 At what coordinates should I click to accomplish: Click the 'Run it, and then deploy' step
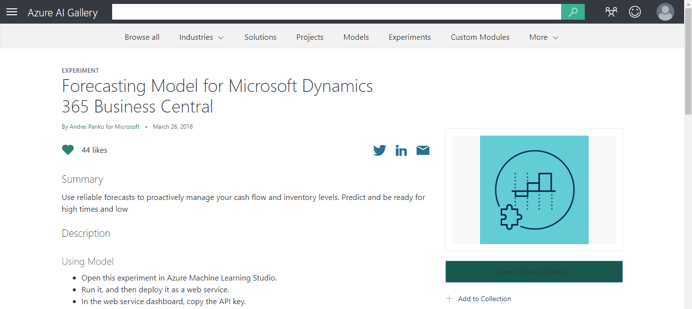[155, 290]
